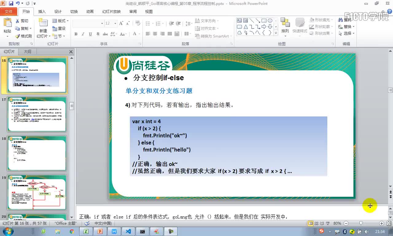The width and height of the screenshot is (393, 236).
Task: Click the clear formatting icon
Action: [x=138, y=23]
